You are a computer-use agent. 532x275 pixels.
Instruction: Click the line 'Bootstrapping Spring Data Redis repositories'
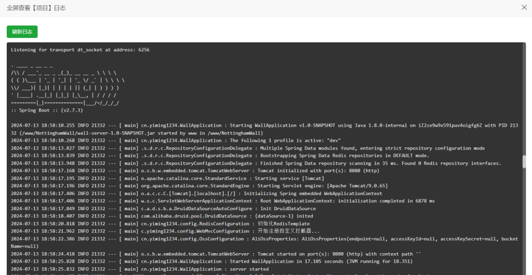tap(220, 156)
